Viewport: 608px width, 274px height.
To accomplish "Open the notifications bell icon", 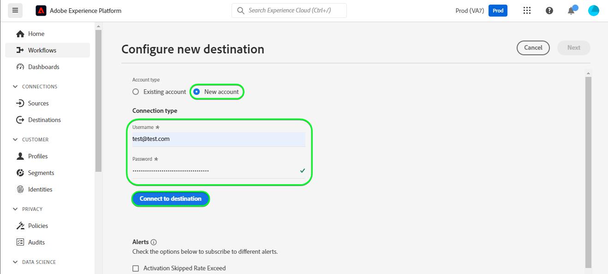I will click(571, 11).
